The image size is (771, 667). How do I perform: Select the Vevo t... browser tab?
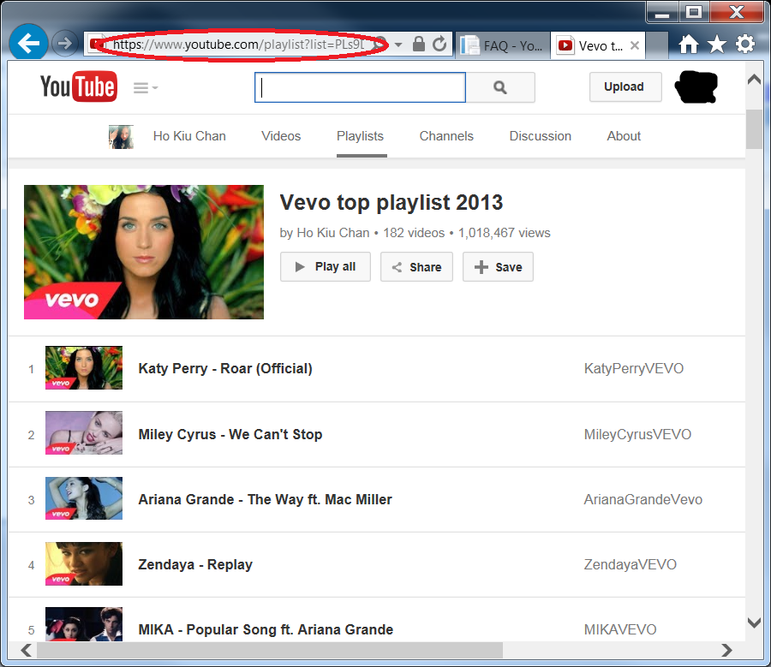pyautogui.click(x=597, y=45)
